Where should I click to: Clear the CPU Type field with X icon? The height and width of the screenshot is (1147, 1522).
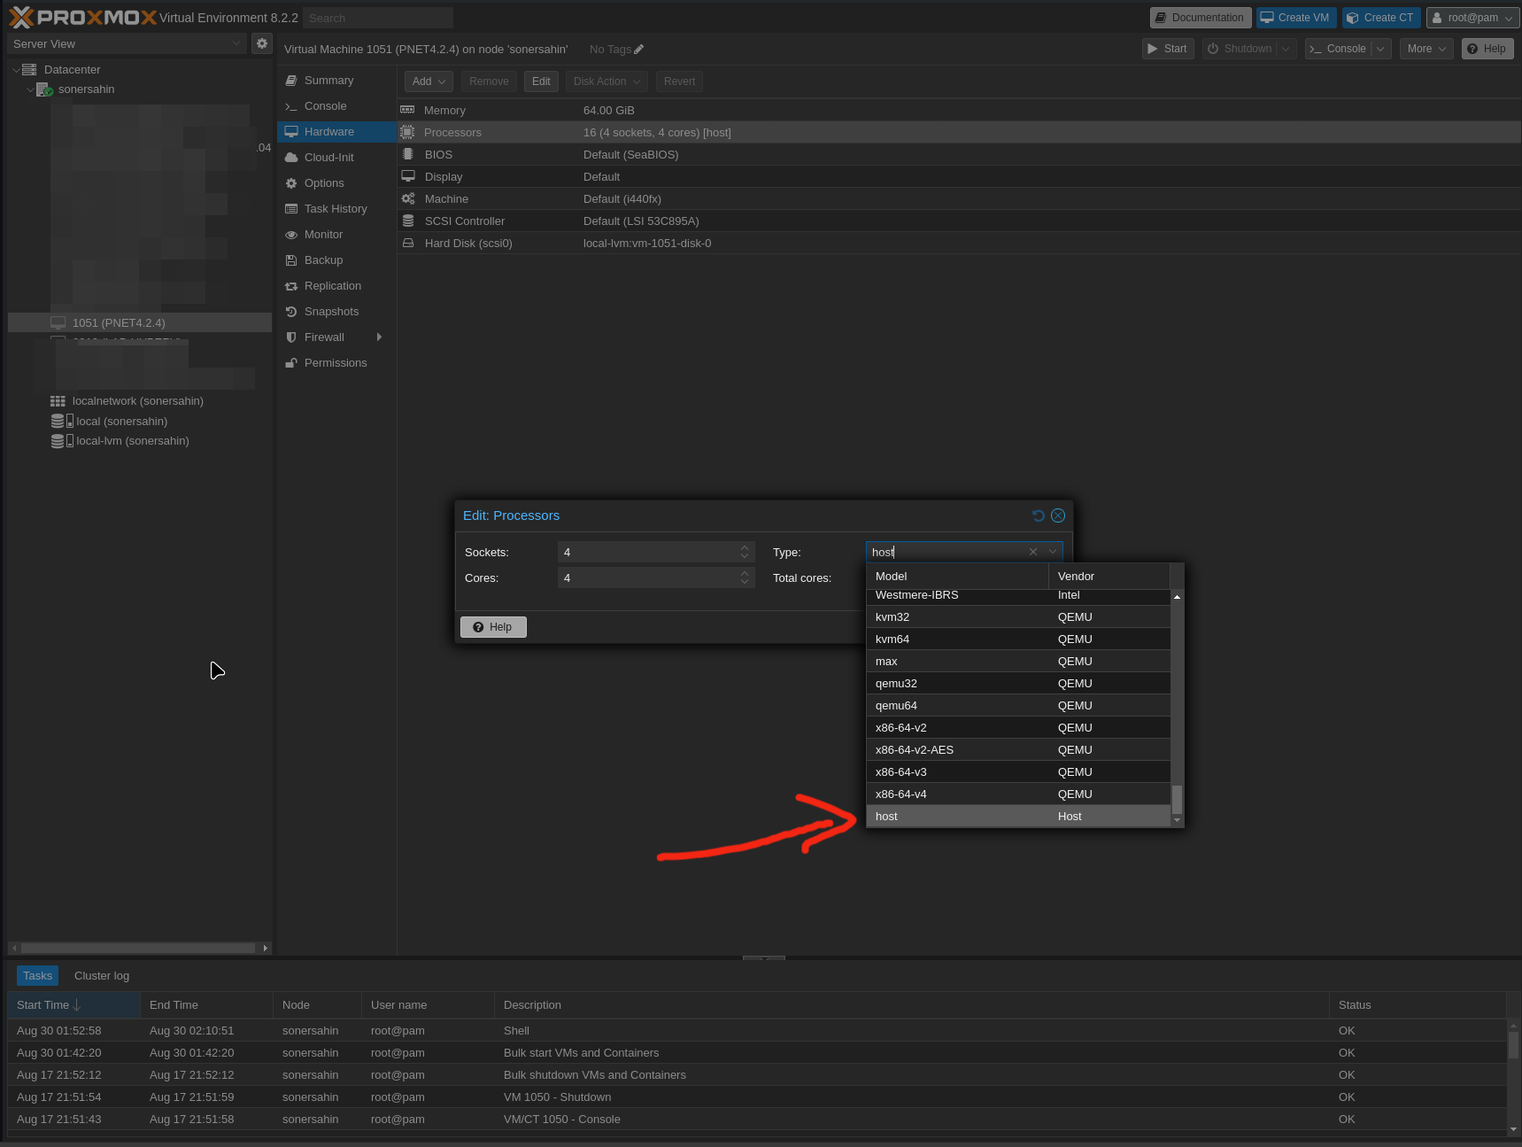(x=1033, y=552)
